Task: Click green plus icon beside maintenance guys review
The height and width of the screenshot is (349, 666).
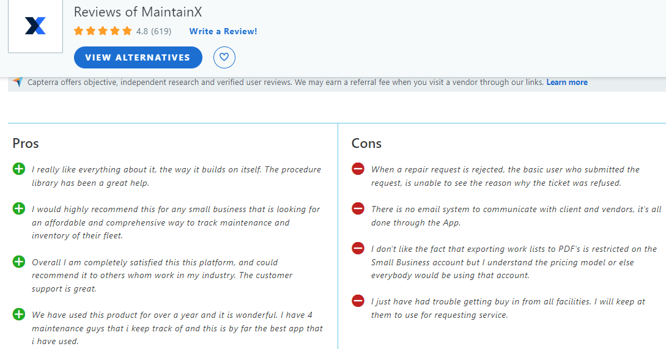Action: [x=19, y=314]
